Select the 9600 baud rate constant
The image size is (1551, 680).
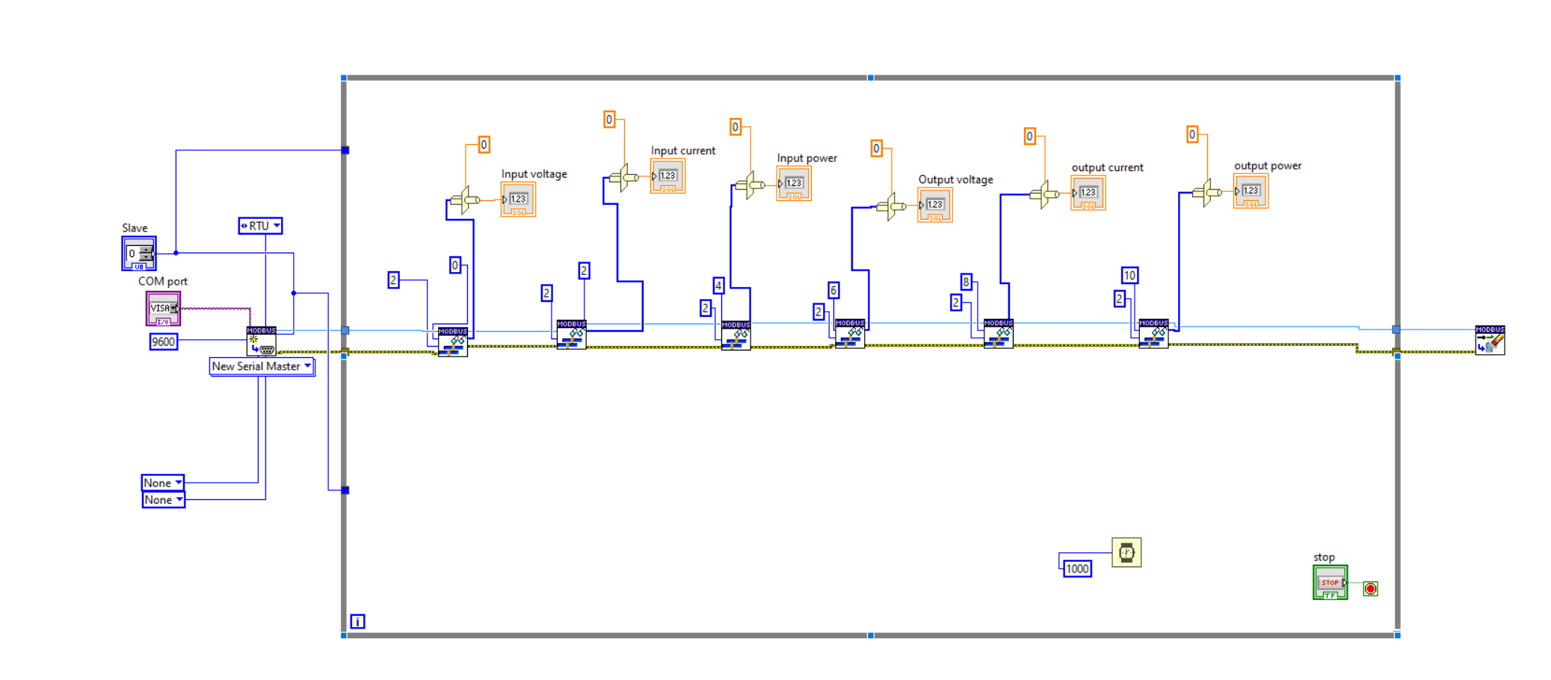click(162, 341)
